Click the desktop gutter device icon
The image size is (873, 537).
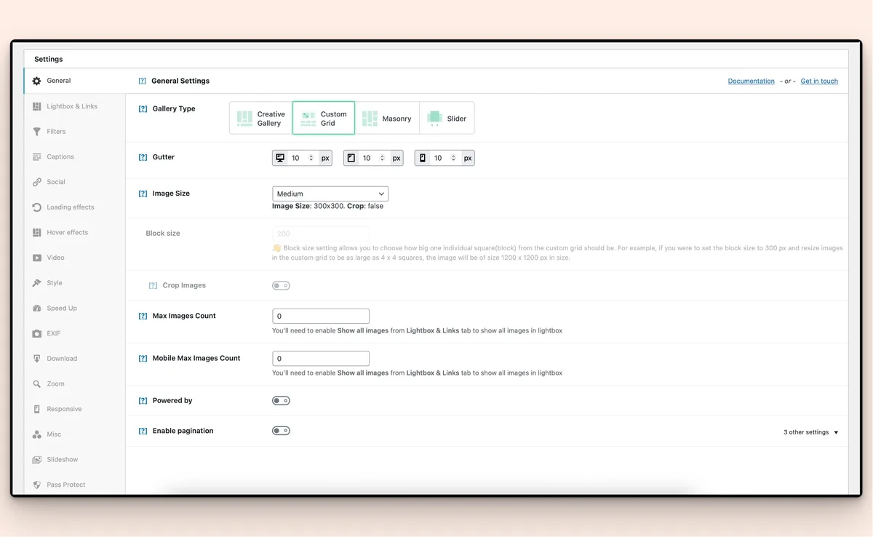tap(280, 158)
